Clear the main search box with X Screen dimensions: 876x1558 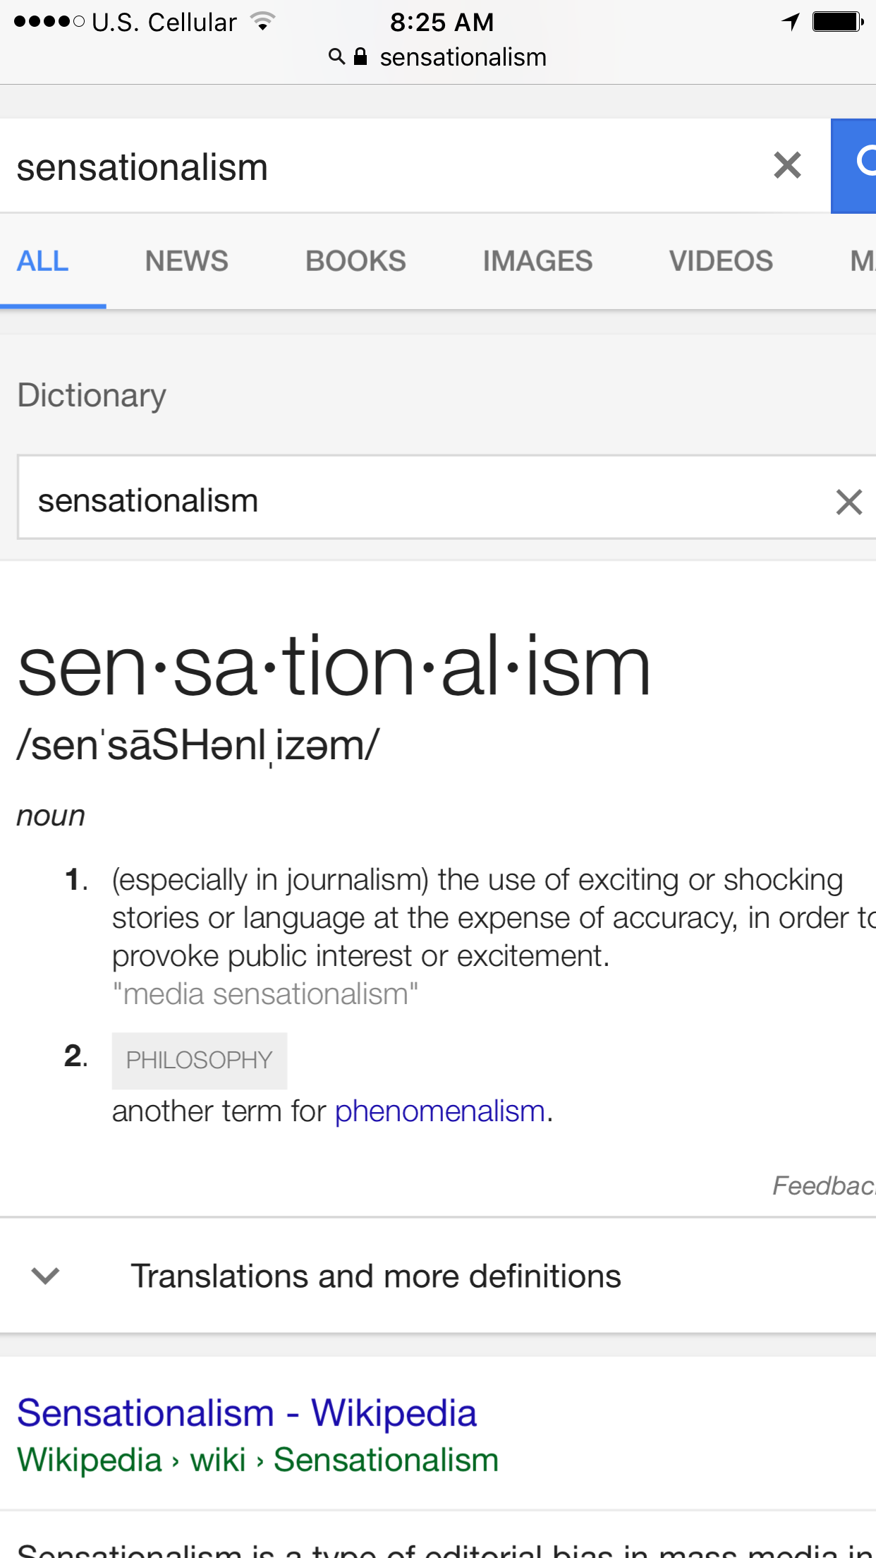coord(787,166)
